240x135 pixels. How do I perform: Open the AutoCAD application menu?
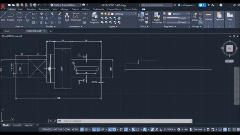coord(3,6)
